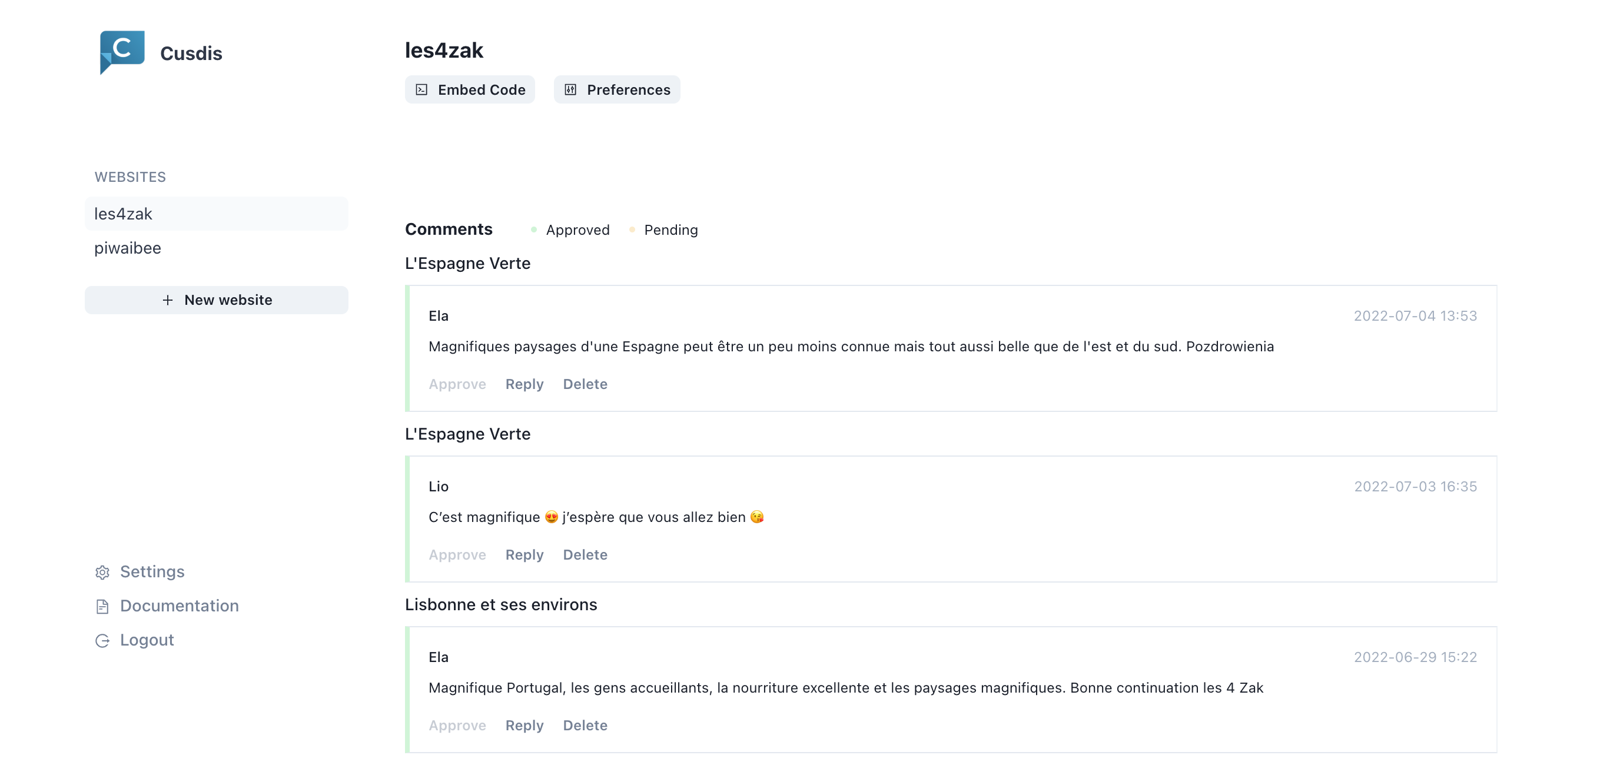Open the Embed Code button
This screenshot has height=765, width=1600.
tap(470, 90)
